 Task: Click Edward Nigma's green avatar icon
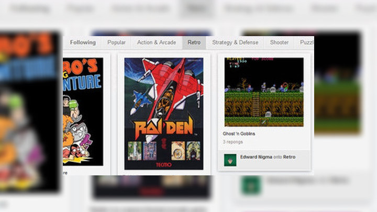pyautogui.click(x=230, y=160)
